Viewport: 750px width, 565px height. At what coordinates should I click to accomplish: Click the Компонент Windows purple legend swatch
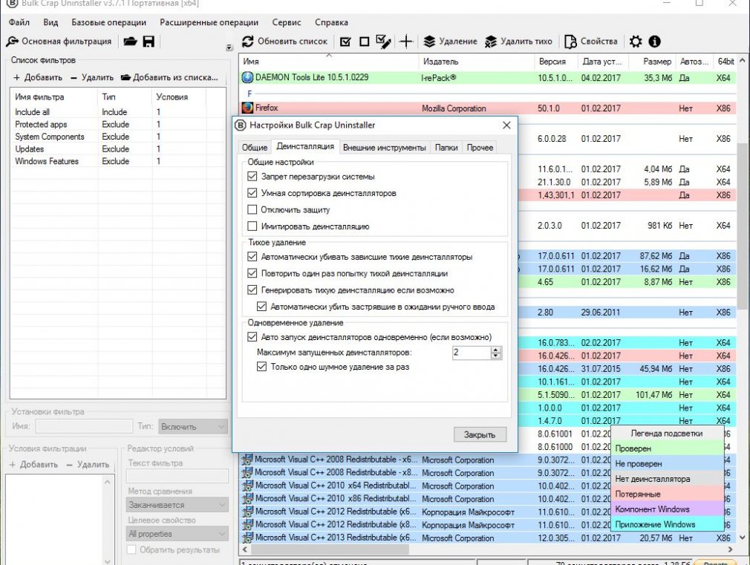[668, 509]
